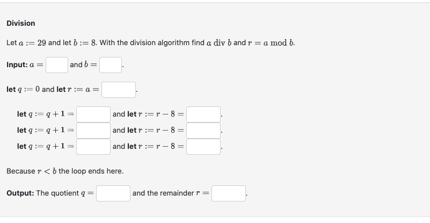Click first 'let q := q + 1' label

44,114
